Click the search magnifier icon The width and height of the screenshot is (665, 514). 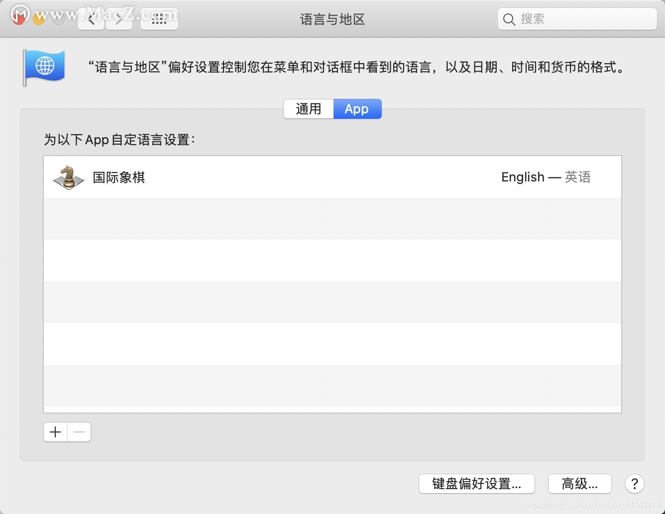(x=509, y=19)
